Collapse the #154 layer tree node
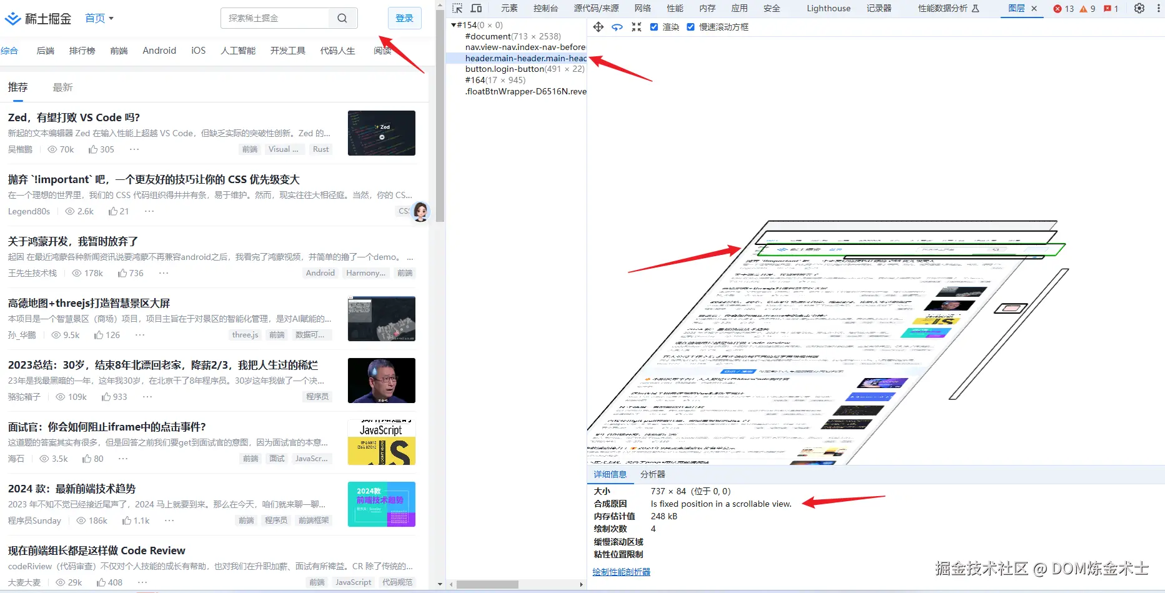The image size is (1165, 593). [454, 25]
